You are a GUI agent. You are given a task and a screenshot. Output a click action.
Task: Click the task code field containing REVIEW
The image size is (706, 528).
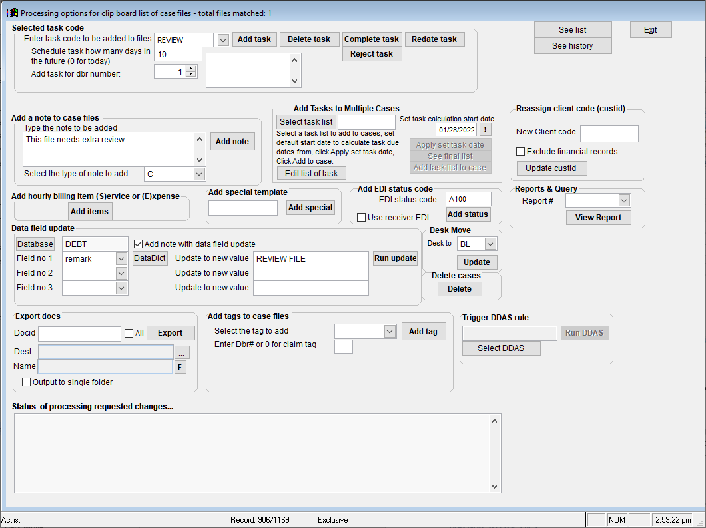click(184, 39)
